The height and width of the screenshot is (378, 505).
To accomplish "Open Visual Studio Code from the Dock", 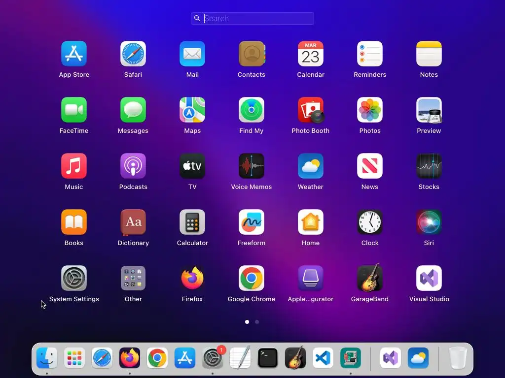I will pyautogui.click(x=323, y=358).
